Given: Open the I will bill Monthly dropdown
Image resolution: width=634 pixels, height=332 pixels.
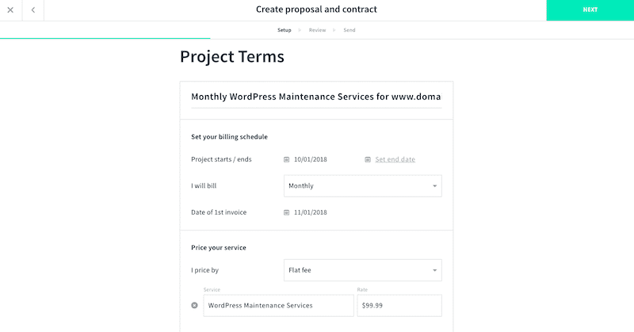Looking at the screenshot, I should pos(363,186).
